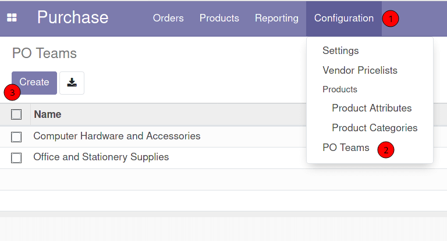
Task: Select Settings from Configuration menu
Action: [x=340, y=51]
